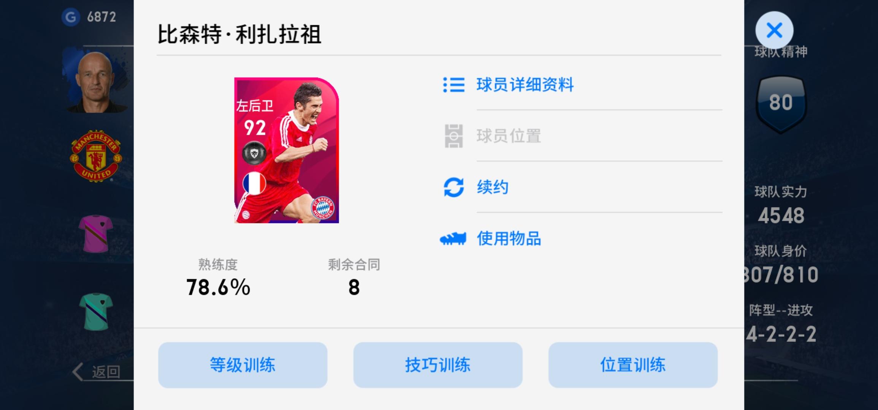
Task: Tap the team spirit 80 shield
Action: pos(781,104)
